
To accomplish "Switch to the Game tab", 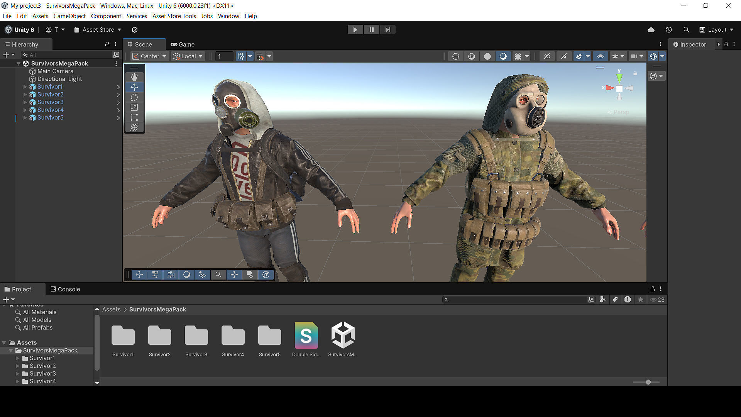I will pyautogui.click(x=183, y=44).
